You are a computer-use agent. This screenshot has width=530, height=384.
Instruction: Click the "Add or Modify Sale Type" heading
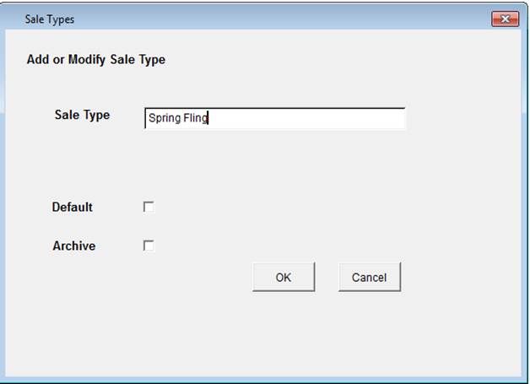[x=96, y=60]
